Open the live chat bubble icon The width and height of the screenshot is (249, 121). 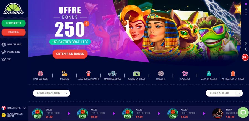coord(243,112)
